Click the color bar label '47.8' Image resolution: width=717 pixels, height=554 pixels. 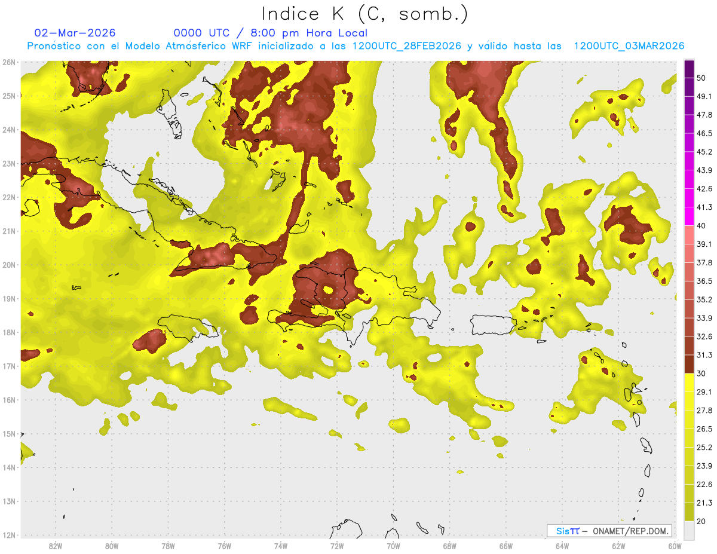tap(704, 115)
